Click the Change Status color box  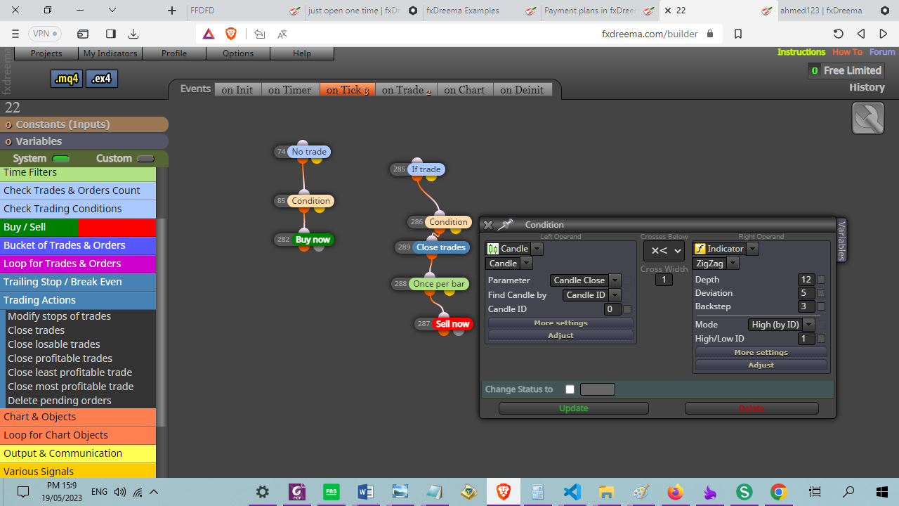coord(598,389)
